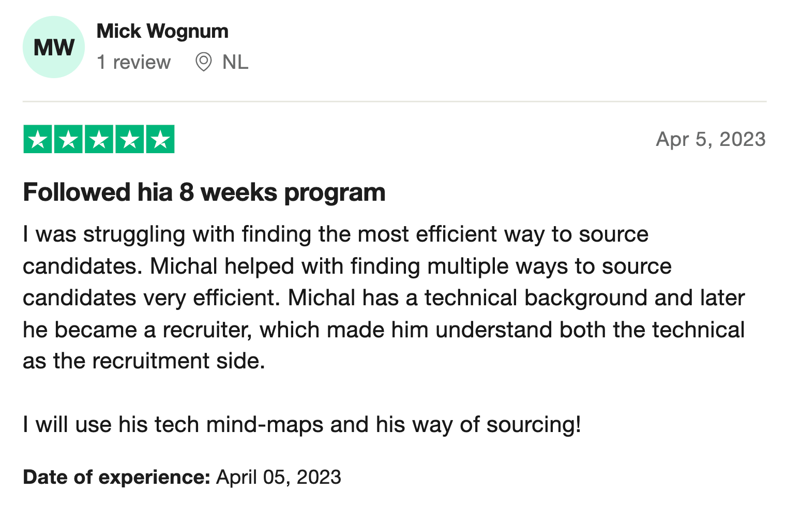Click the bold "Date of experience:" label
Screen dimensions: 786x505
pos(116,477)
